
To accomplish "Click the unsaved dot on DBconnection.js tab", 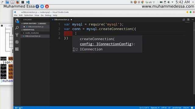I will click(x=71, y=20).
